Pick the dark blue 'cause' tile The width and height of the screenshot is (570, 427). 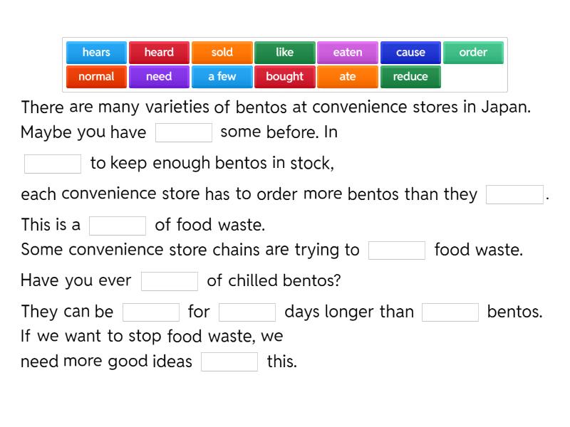point(410,53)
